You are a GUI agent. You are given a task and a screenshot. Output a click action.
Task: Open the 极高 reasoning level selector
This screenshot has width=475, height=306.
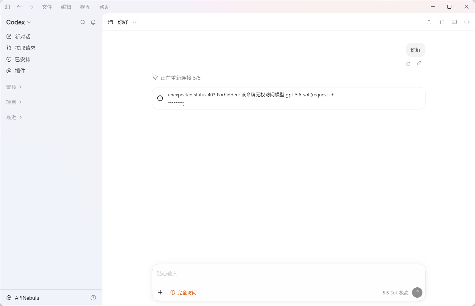pyautogui.click(x=404, y=293)
